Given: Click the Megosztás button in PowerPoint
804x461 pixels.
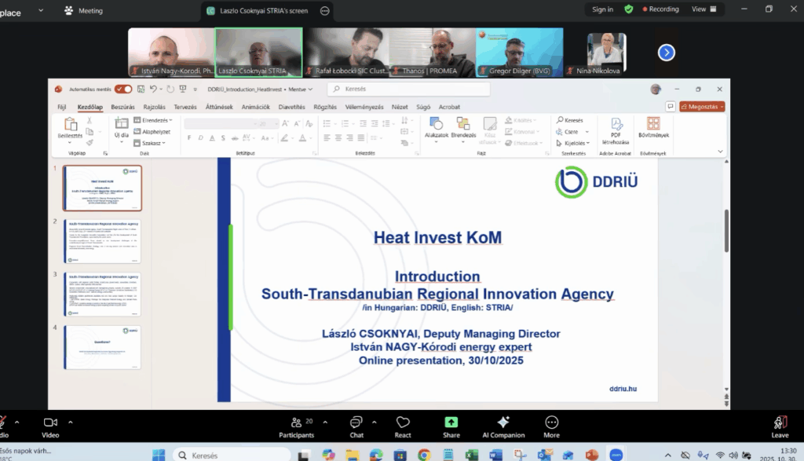Looking at the screenshot, I should (702, 107).
